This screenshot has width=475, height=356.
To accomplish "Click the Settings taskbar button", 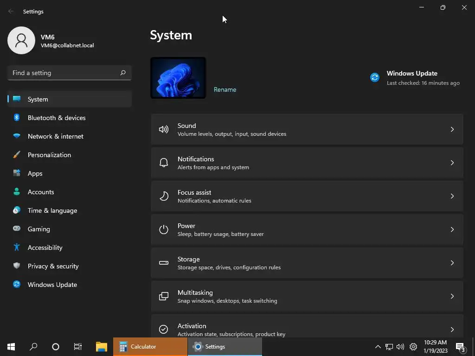I will coord(225,347).
